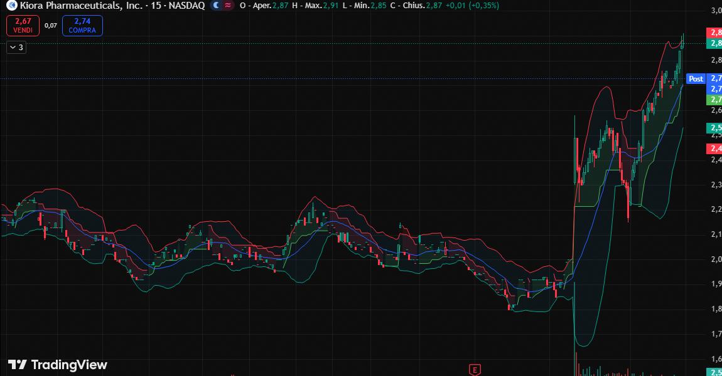
Task: Expand the collapsed indicators legend showing 3
Action: 16,48
